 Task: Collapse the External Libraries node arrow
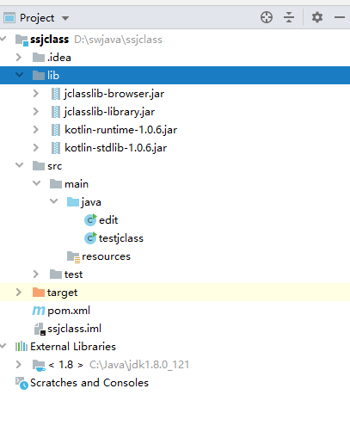click(3, 346)
